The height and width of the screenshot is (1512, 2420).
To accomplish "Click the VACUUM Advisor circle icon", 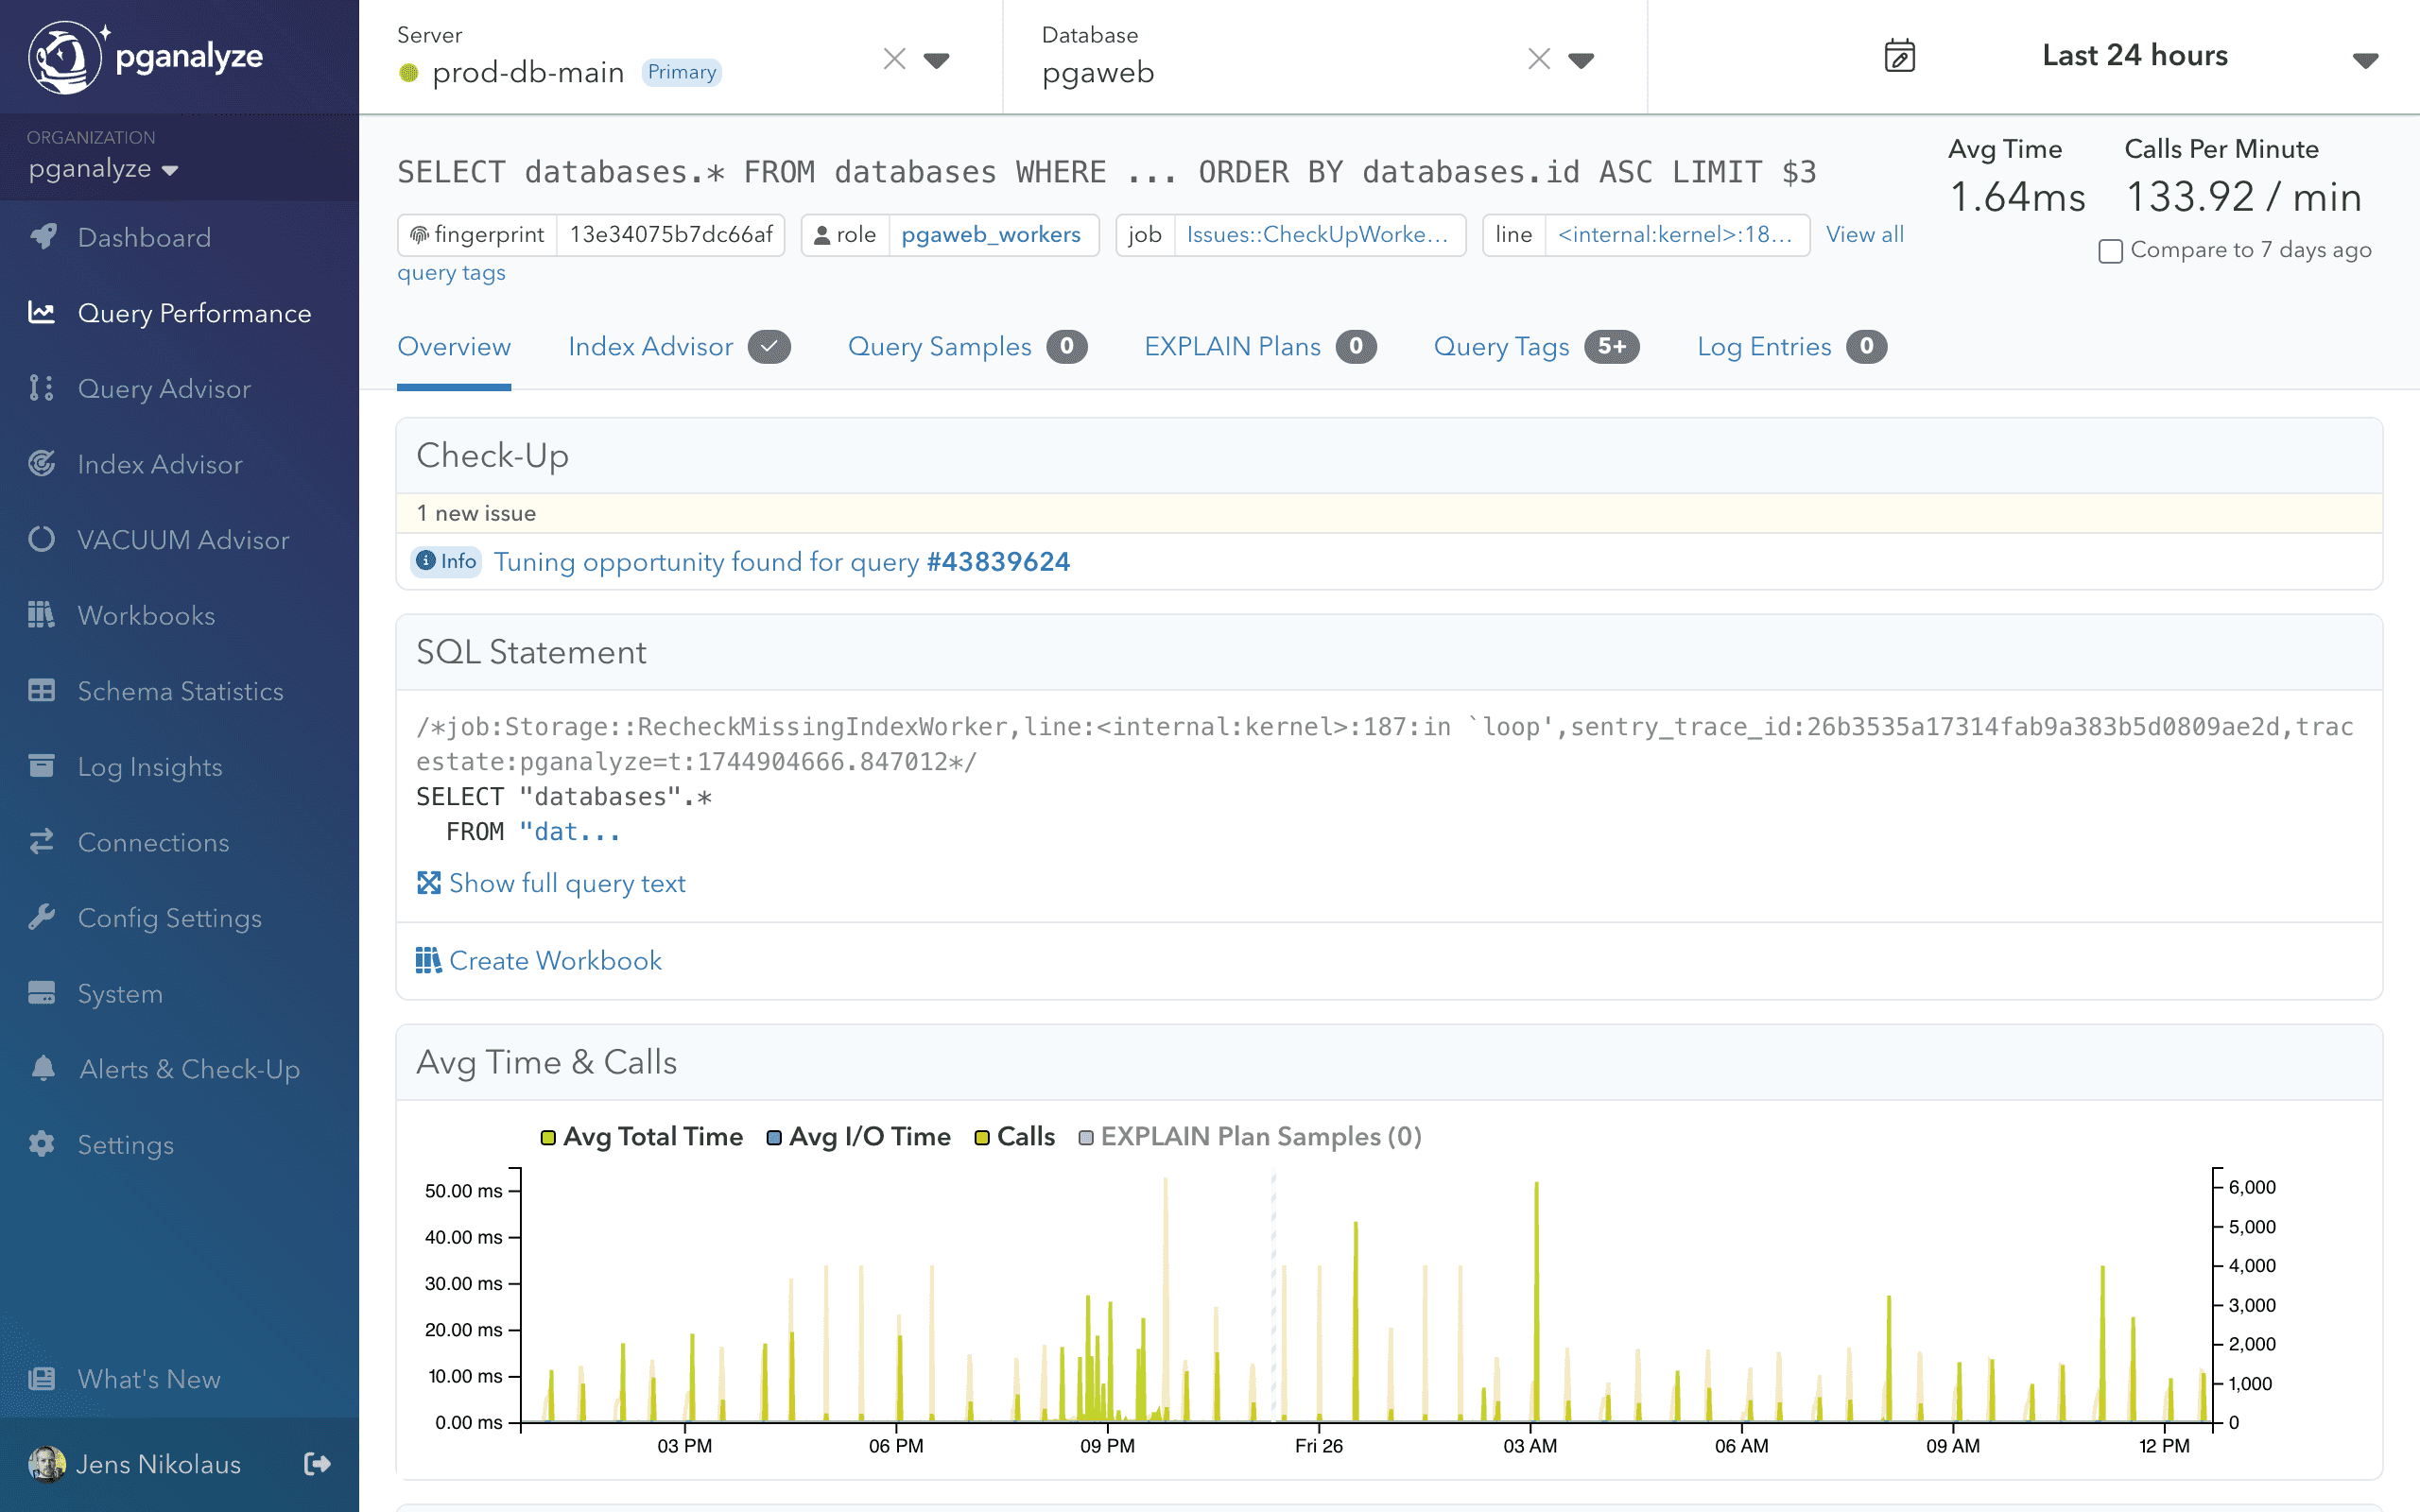I will [x=42, y=539].
